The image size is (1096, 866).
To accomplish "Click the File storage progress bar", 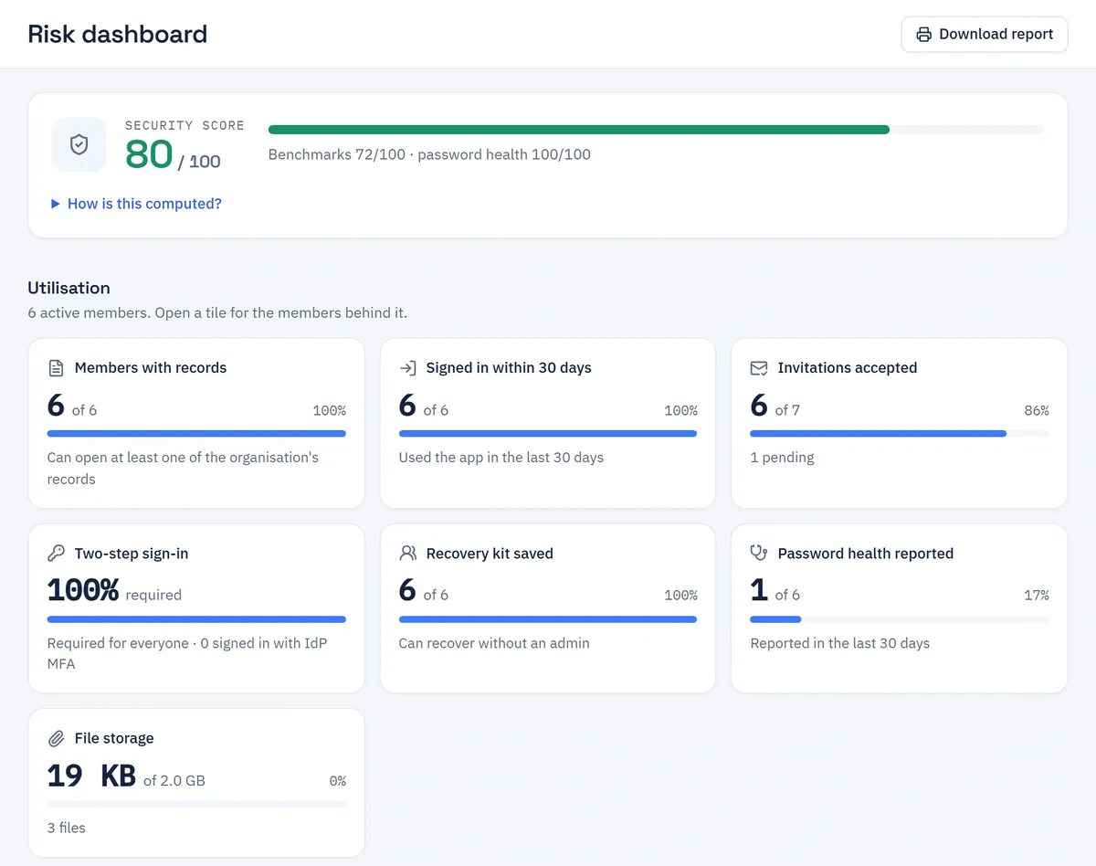I will point(196,804).
